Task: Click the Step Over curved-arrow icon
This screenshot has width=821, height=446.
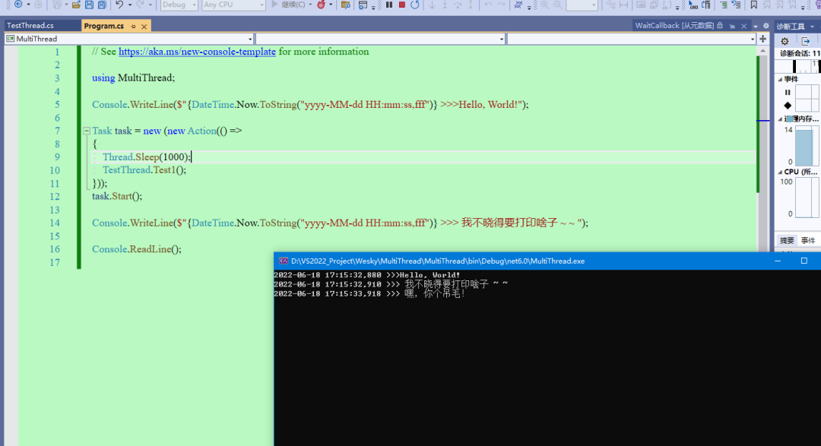Action: point(458,5)
